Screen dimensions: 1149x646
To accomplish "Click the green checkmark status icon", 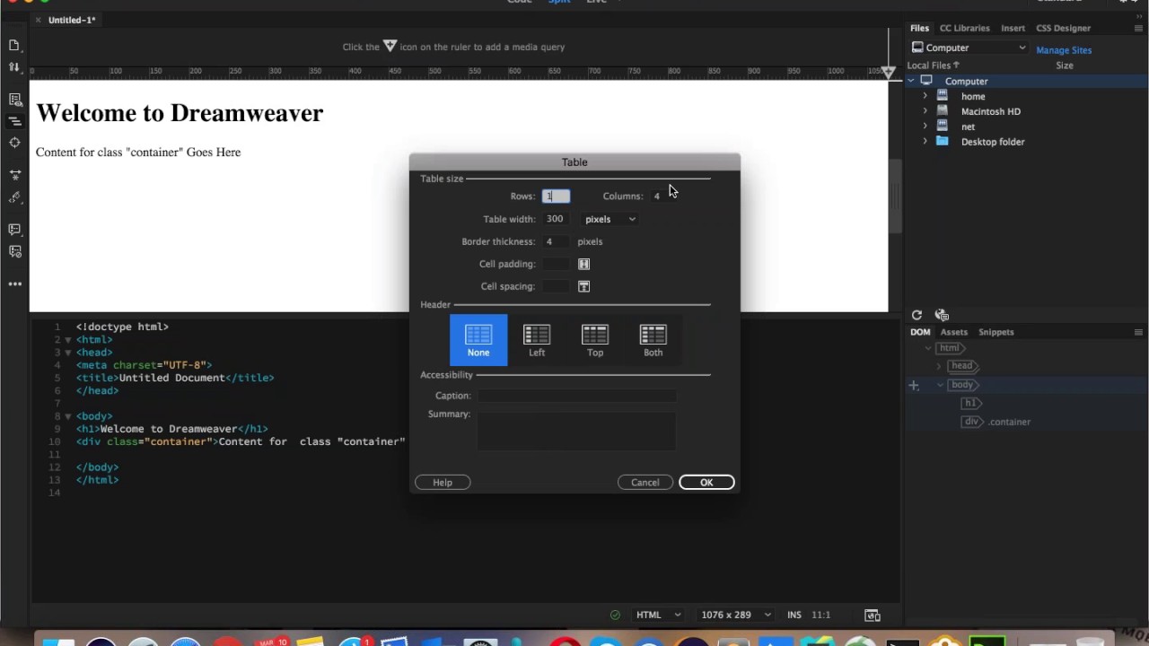I will coord(615,615).
